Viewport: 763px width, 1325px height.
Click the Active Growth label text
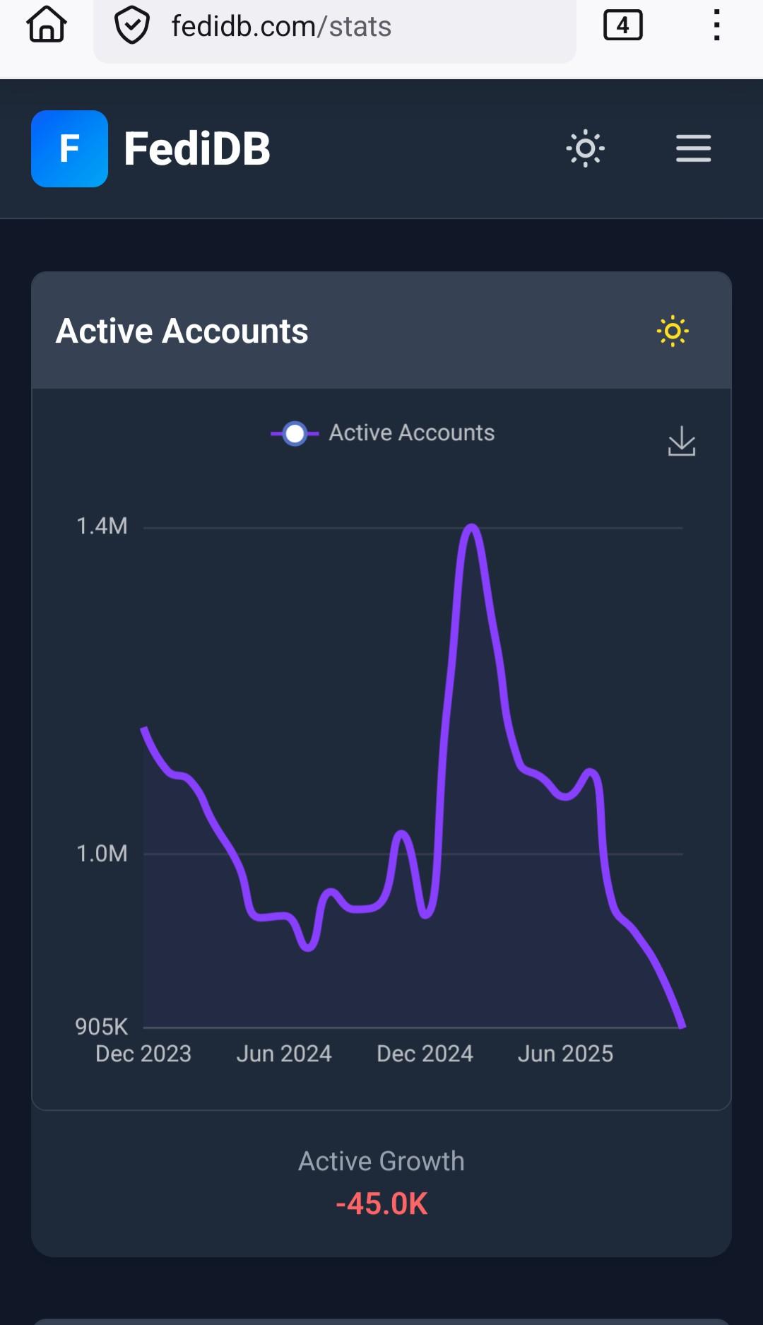pyautogui.click(x=381, y=1161)
